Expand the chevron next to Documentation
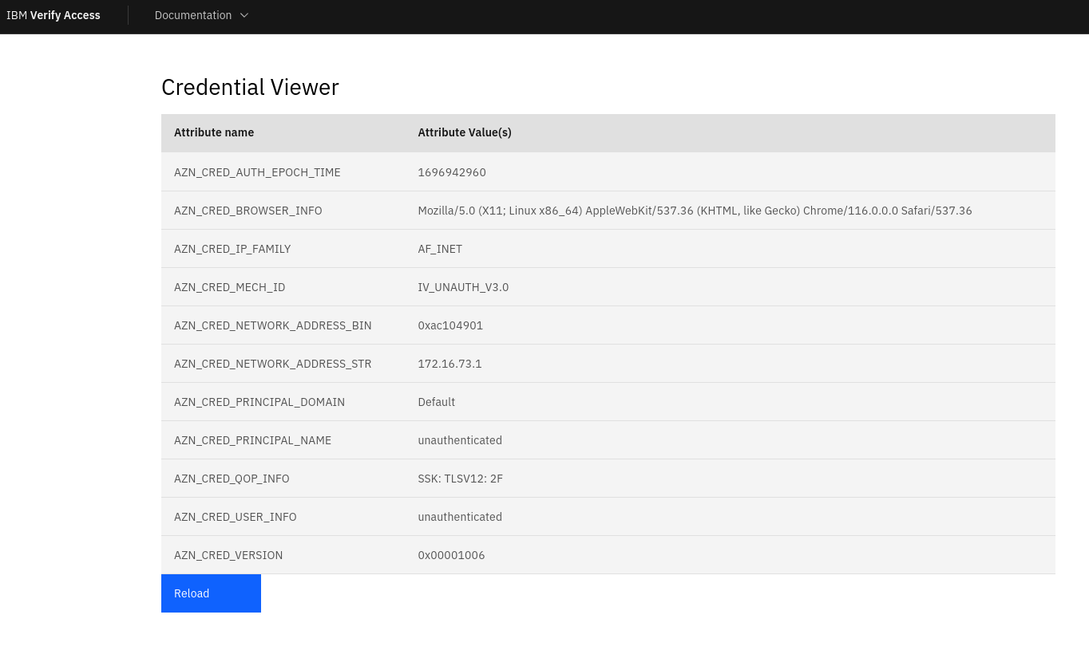The height and width of the screenshot is (658, 1089). tap(244, 15)
